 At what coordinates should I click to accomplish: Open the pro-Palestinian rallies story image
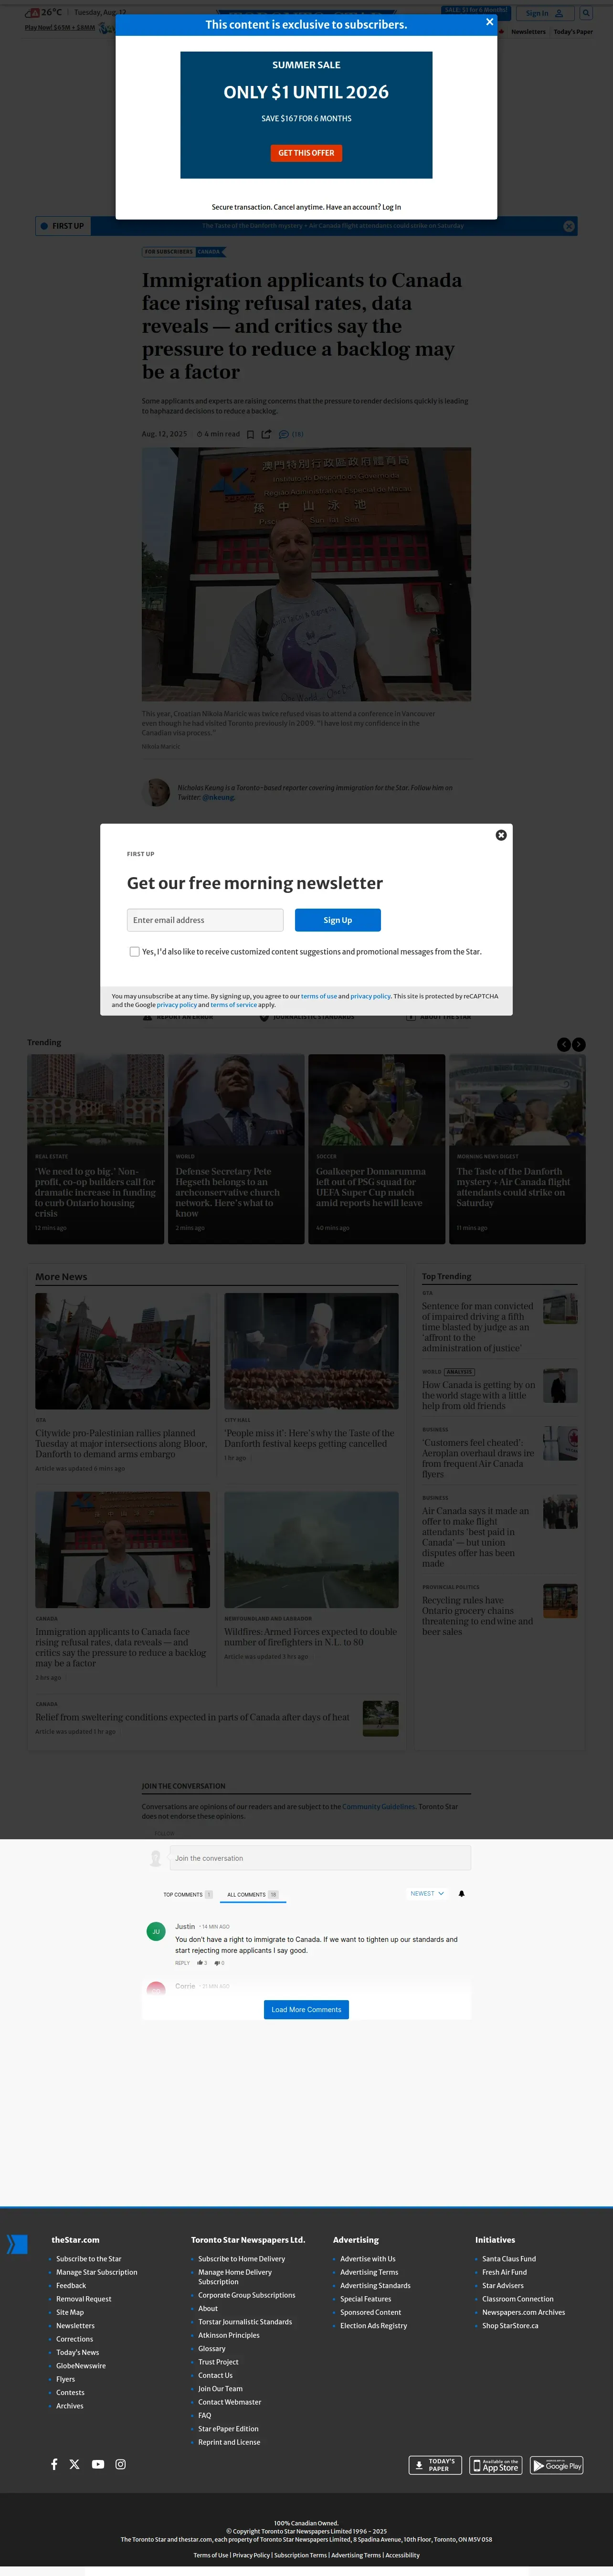point(123,1351)
